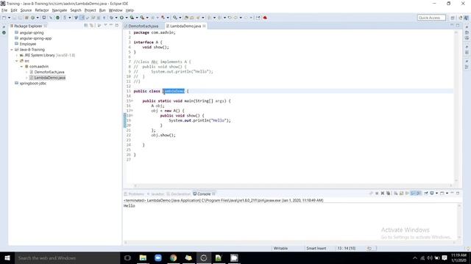Open the Debug button dropdown arrow

coord(116,18)
